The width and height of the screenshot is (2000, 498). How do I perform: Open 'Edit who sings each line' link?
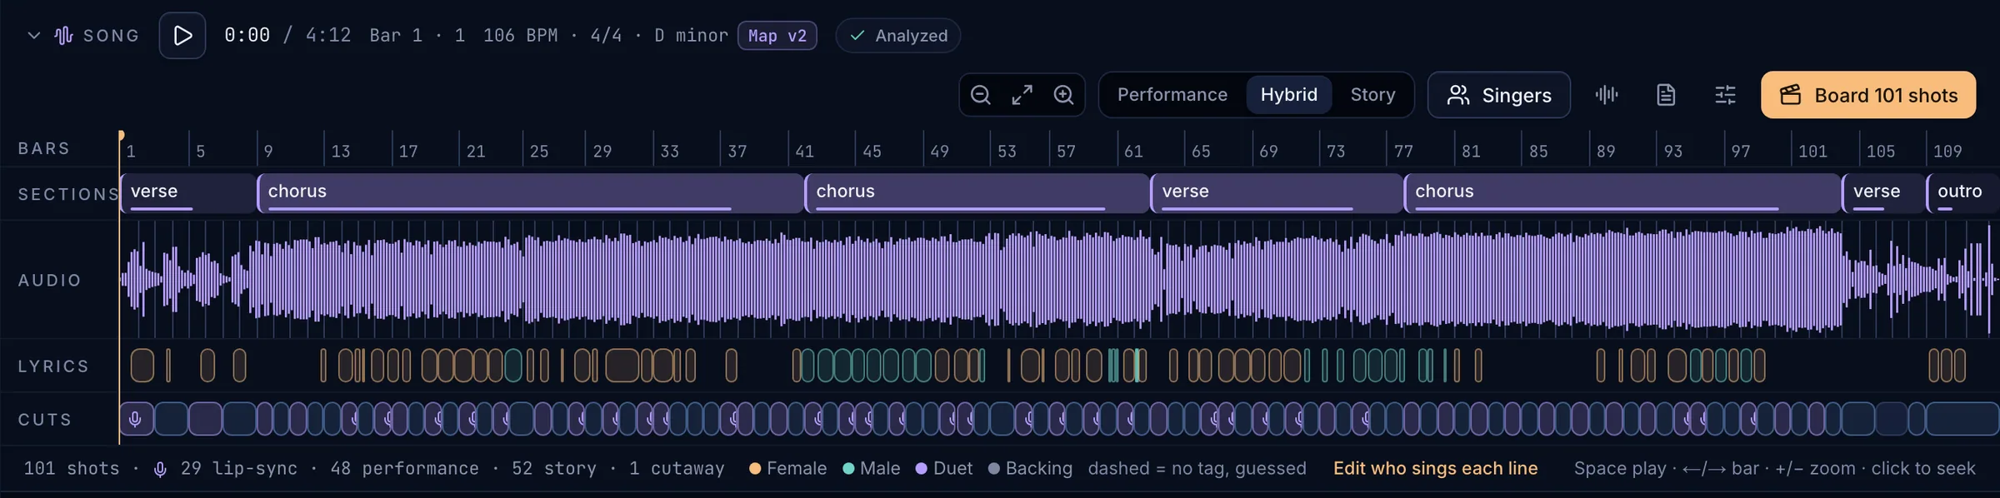click(1435, 469)
